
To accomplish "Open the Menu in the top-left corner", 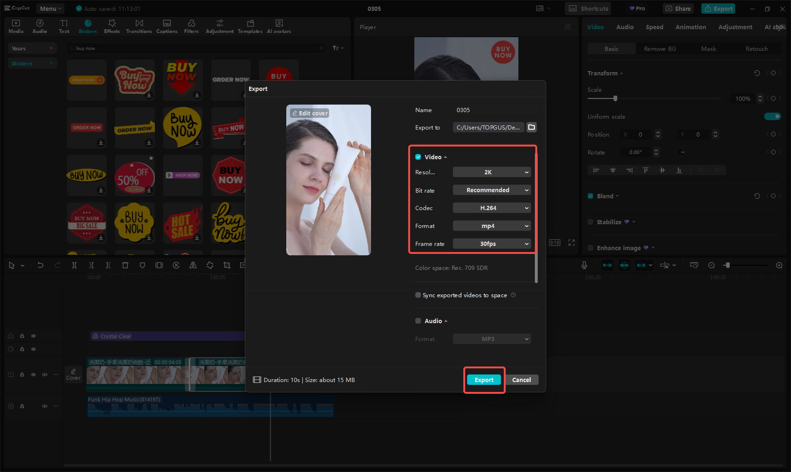I will coord(50,8).
